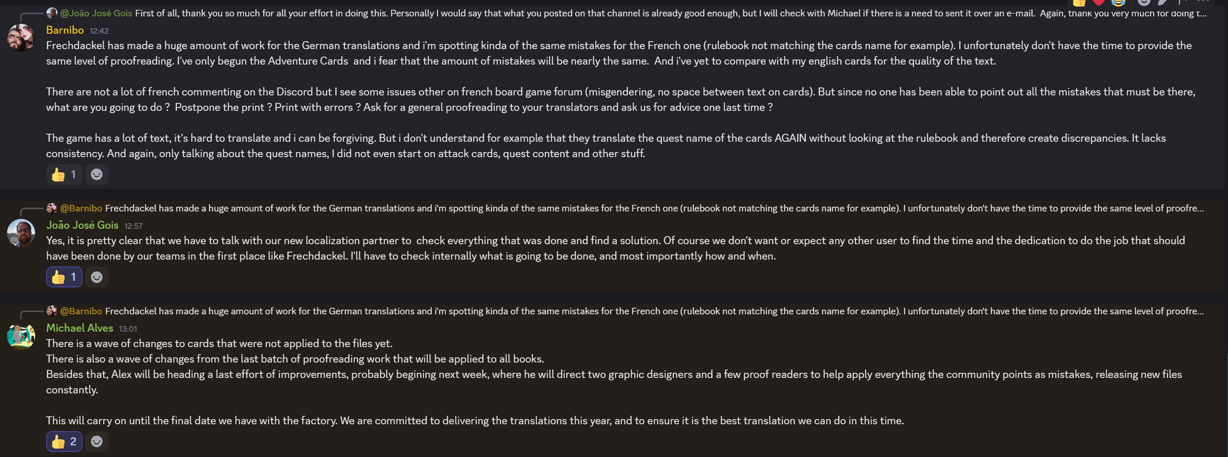Toggle thumbs-up reaction on Barnibo's message
Image resolution: width=1228 pixels, height=457 pixels.
64,174
